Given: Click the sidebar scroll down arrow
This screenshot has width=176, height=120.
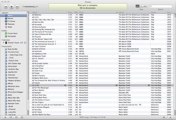Looking at the screenshot, I should 28,114.
